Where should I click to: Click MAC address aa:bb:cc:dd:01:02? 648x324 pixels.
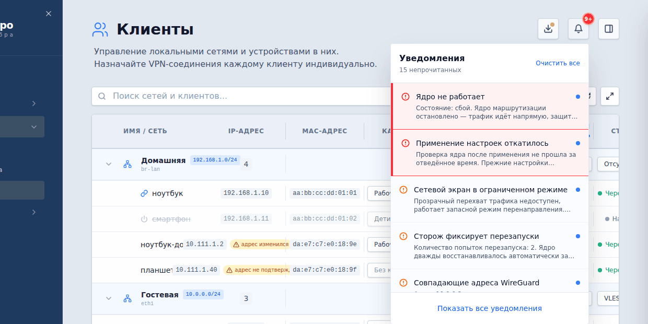pos(325,219)
